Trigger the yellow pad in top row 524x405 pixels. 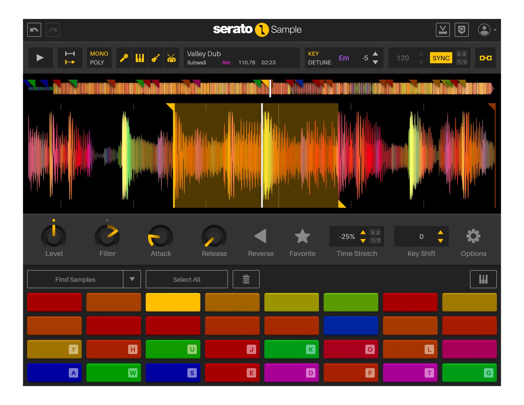(x=173, y=302)
